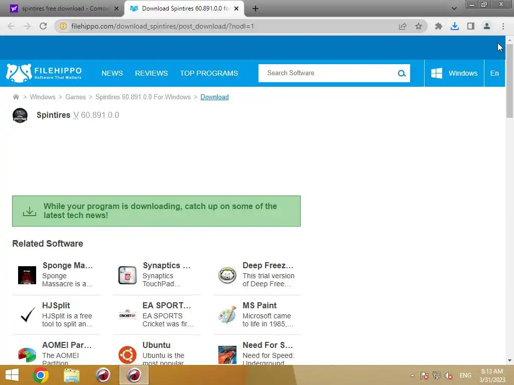Open the MS Paint title link

coord(260,305)
